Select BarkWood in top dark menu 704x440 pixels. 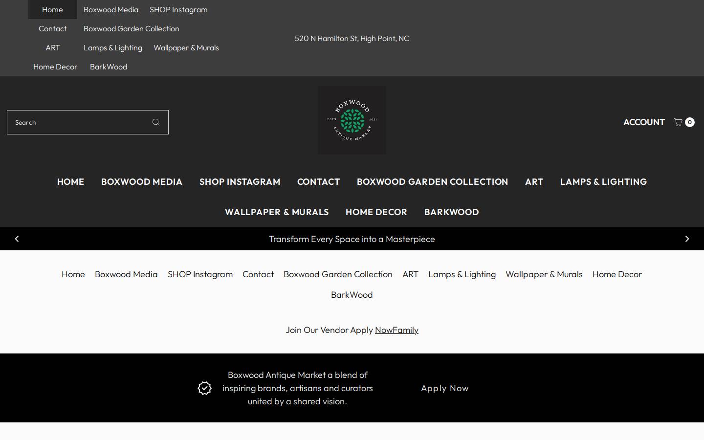109,66
